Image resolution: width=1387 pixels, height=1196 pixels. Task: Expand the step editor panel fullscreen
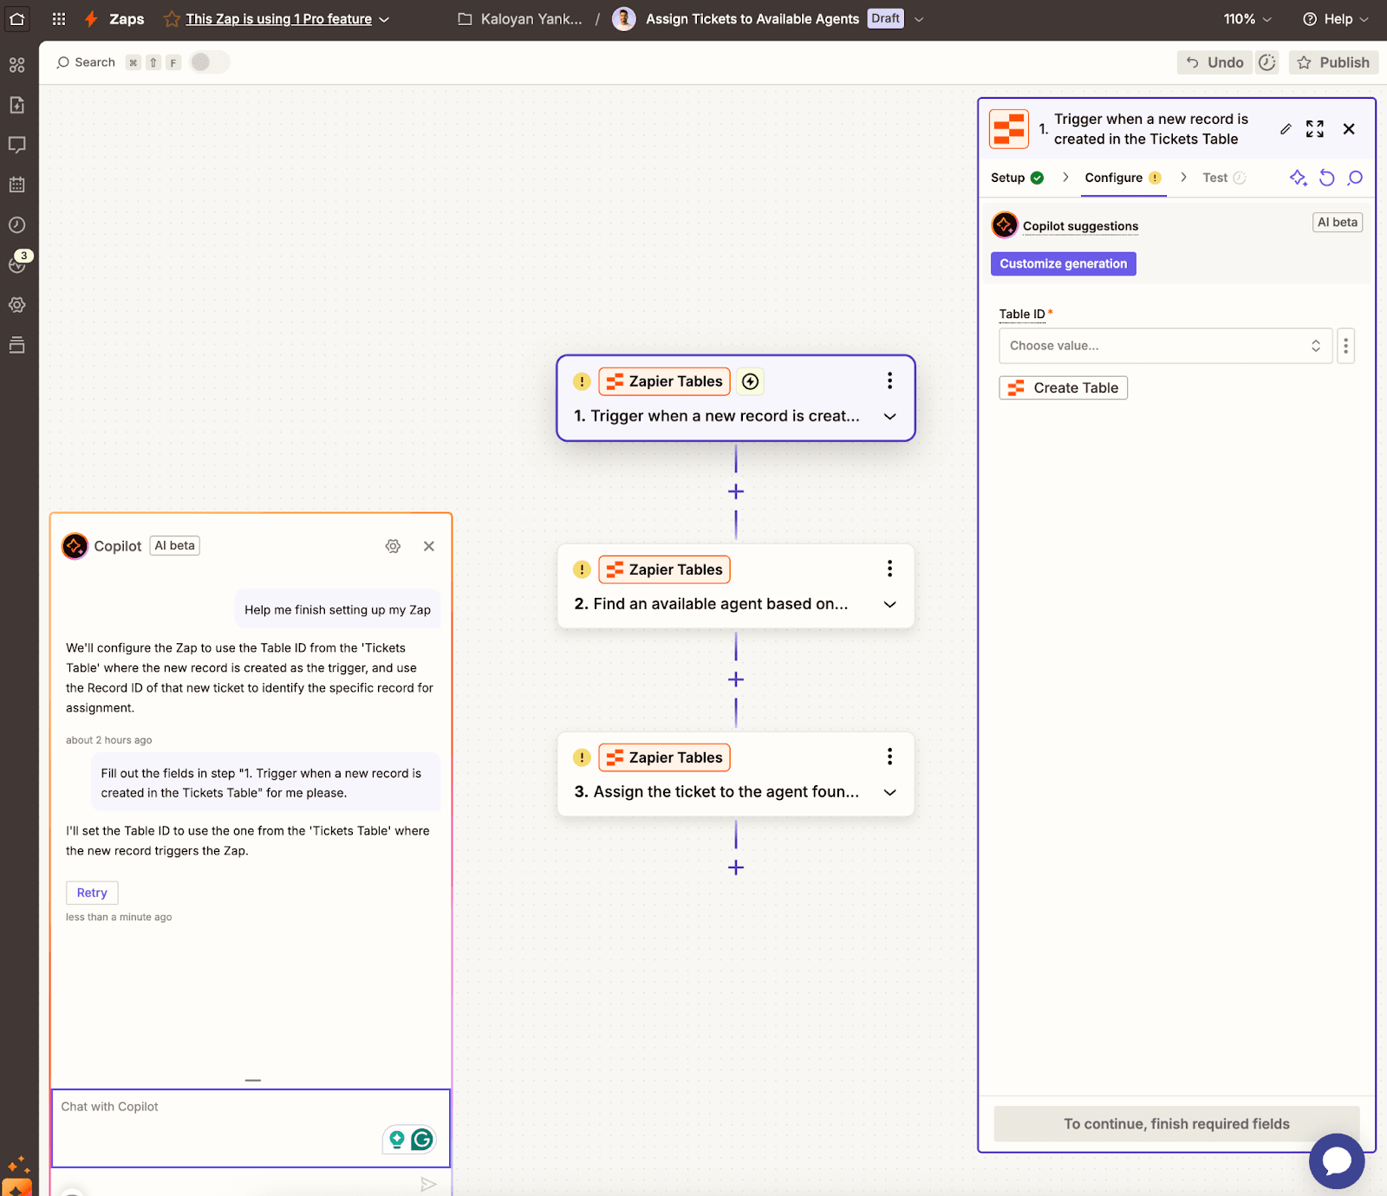(x=1315, y=129)
